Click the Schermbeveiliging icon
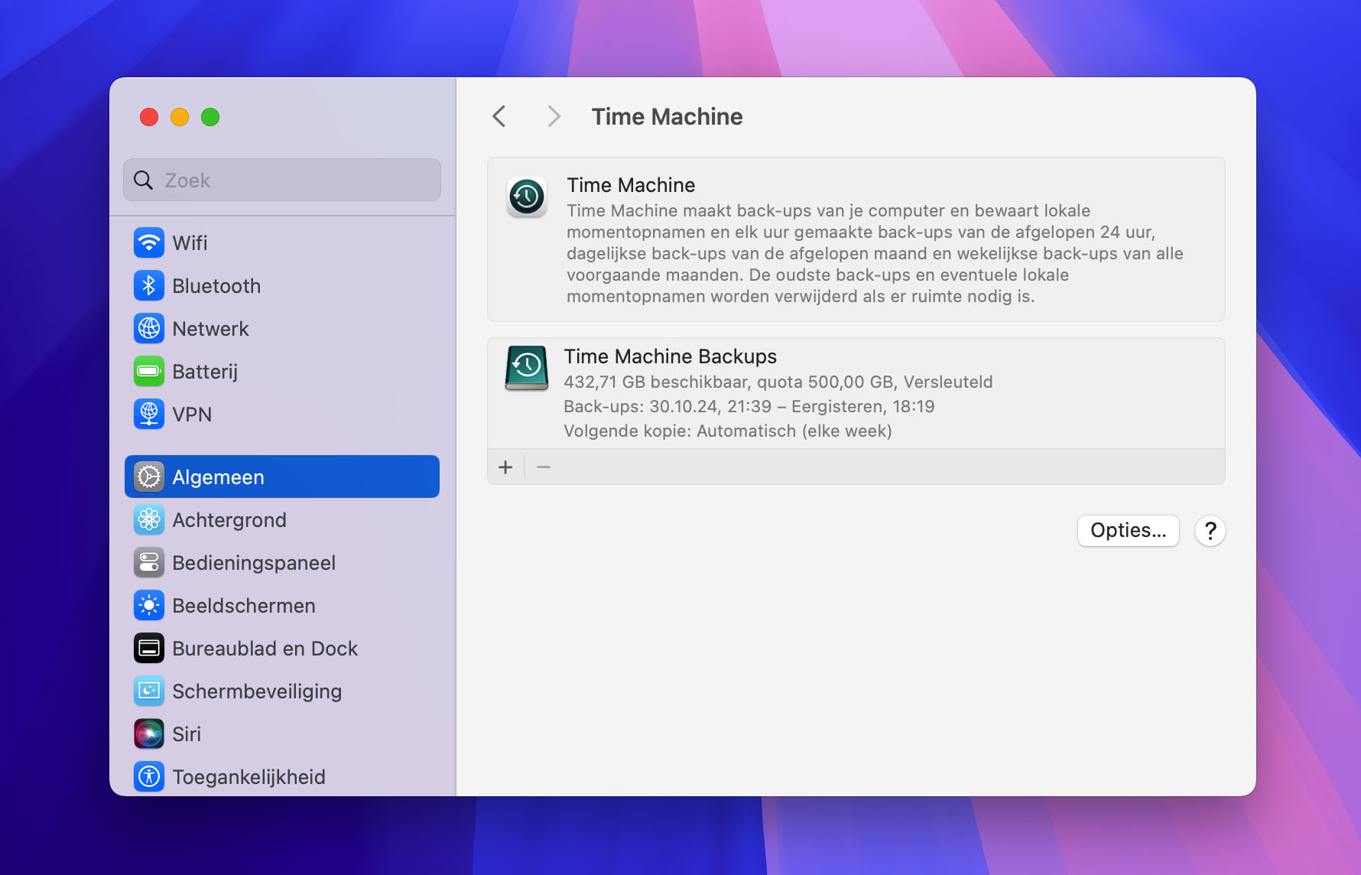The width and height of the screenshot is (1361, 875). point(149,691)
